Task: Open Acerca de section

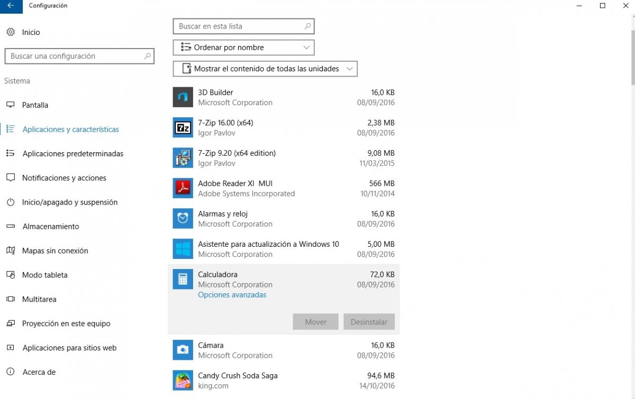Action: click(39, 372)
